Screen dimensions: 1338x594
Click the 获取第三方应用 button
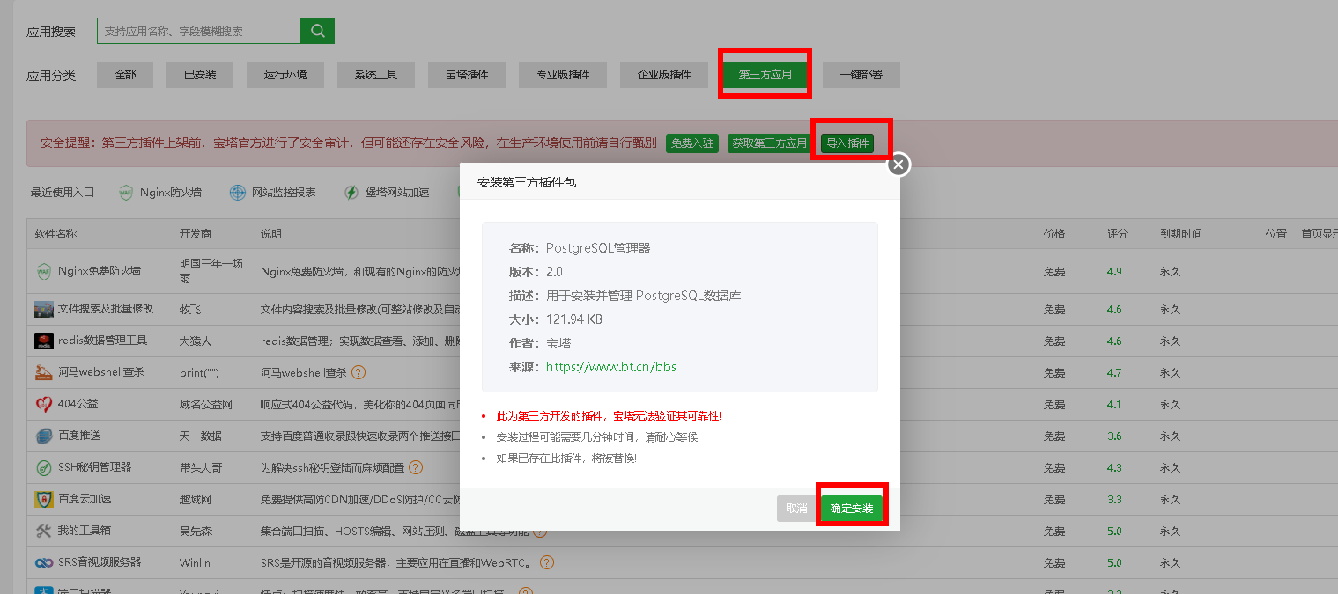769,143
